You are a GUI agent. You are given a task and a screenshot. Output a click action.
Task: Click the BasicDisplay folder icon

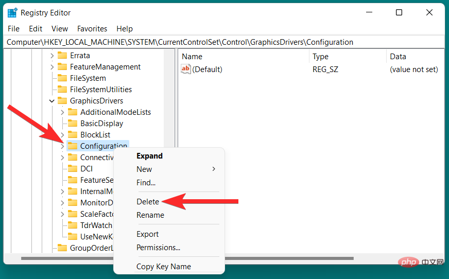pos(73,124)
